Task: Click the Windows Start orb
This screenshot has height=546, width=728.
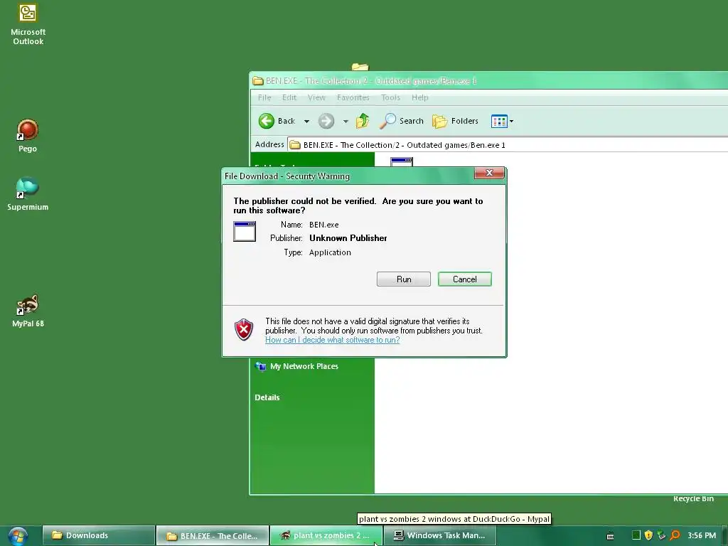Action: click(18, 536)
